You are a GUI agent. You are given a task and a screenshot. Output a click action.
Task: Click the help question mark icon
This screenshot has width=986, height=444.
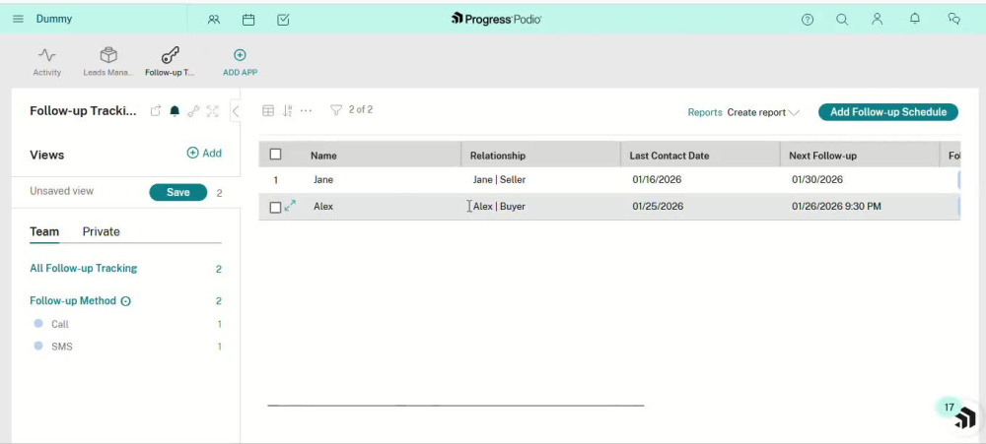pyautogui.click(x=808, y=20)
